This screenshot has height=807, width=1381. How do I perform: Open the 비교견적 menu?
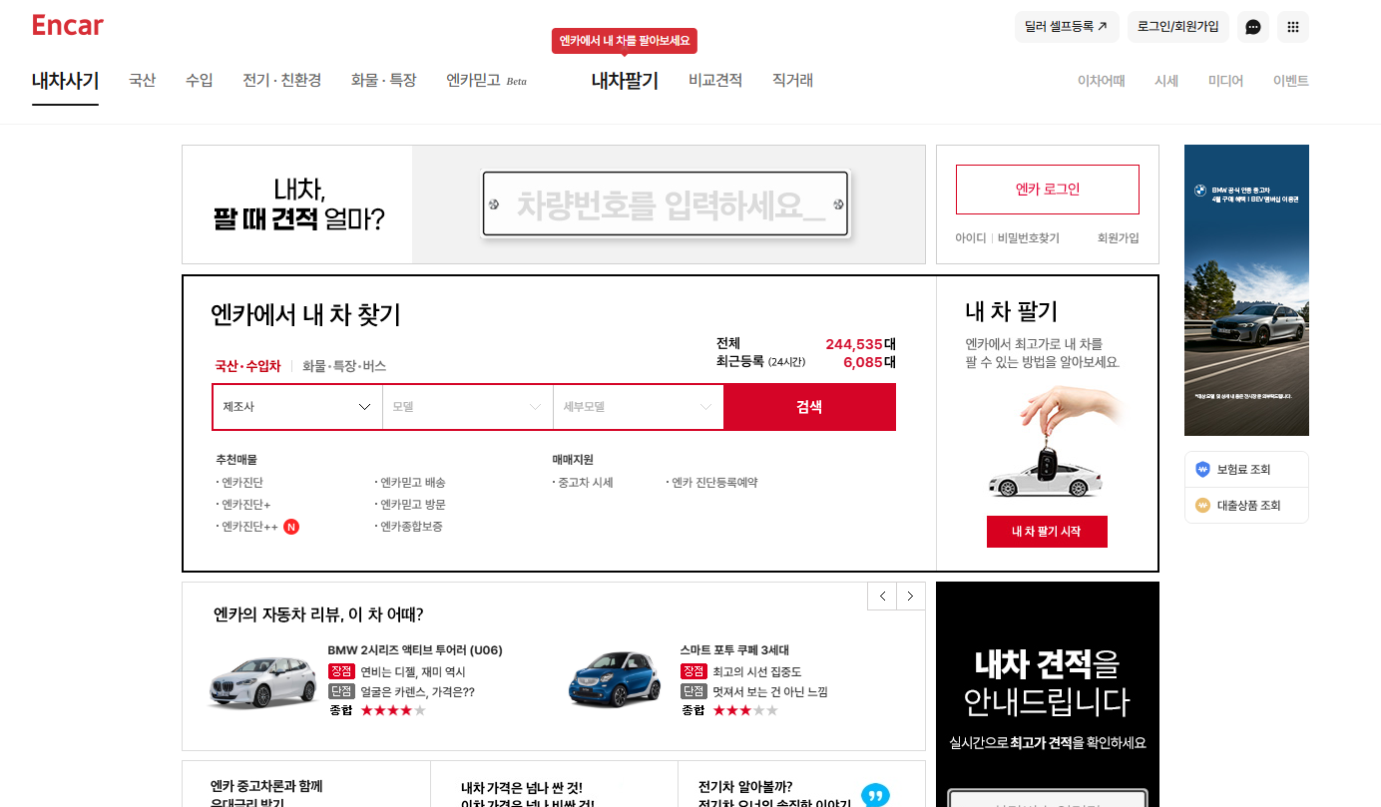click(x=715, y=81)
